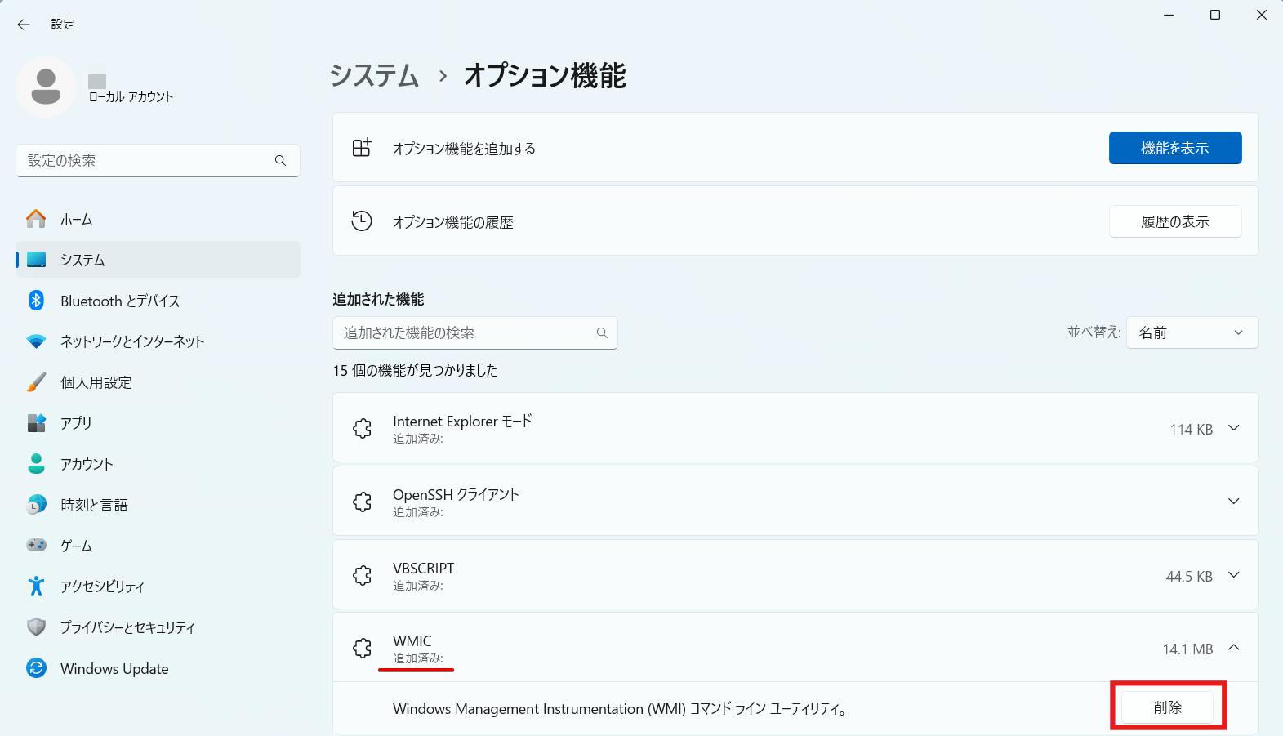Screen dimensions: 1283x736
Task: Go to ネットワークとインターネット
Action: pyautogui.click(x=158, y=341)
